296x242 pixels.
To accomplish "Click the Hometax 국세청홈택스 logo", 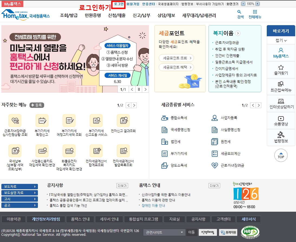I will point(25,15).
